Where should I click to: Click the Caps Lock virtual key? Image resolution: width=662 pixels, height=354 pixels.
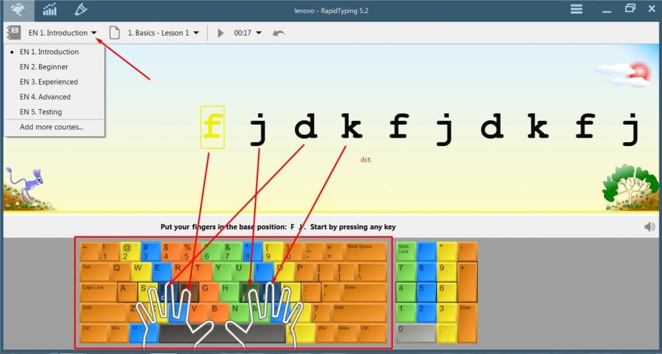pyautogui.click(x=98, y=293)
